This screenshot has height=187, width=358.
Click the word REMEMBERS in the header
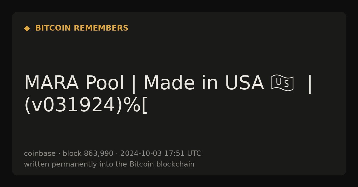point(101,28)
